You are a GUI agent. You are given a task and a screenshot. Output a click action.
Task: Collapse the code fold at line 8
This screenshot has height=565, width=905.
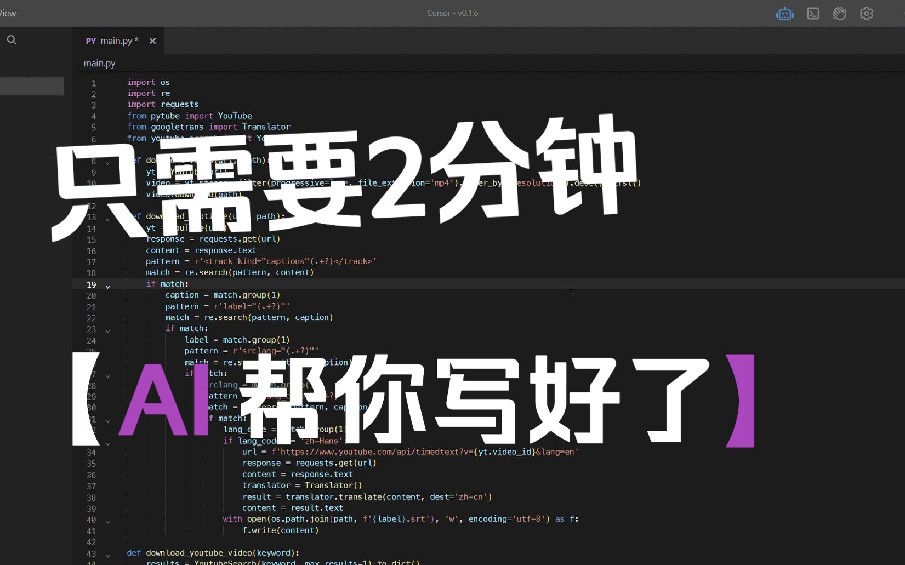(x=107, y=163)
